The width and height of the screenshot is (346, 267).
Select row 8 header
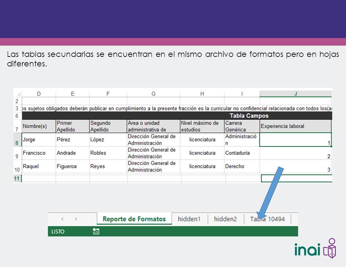coord(17,140)
